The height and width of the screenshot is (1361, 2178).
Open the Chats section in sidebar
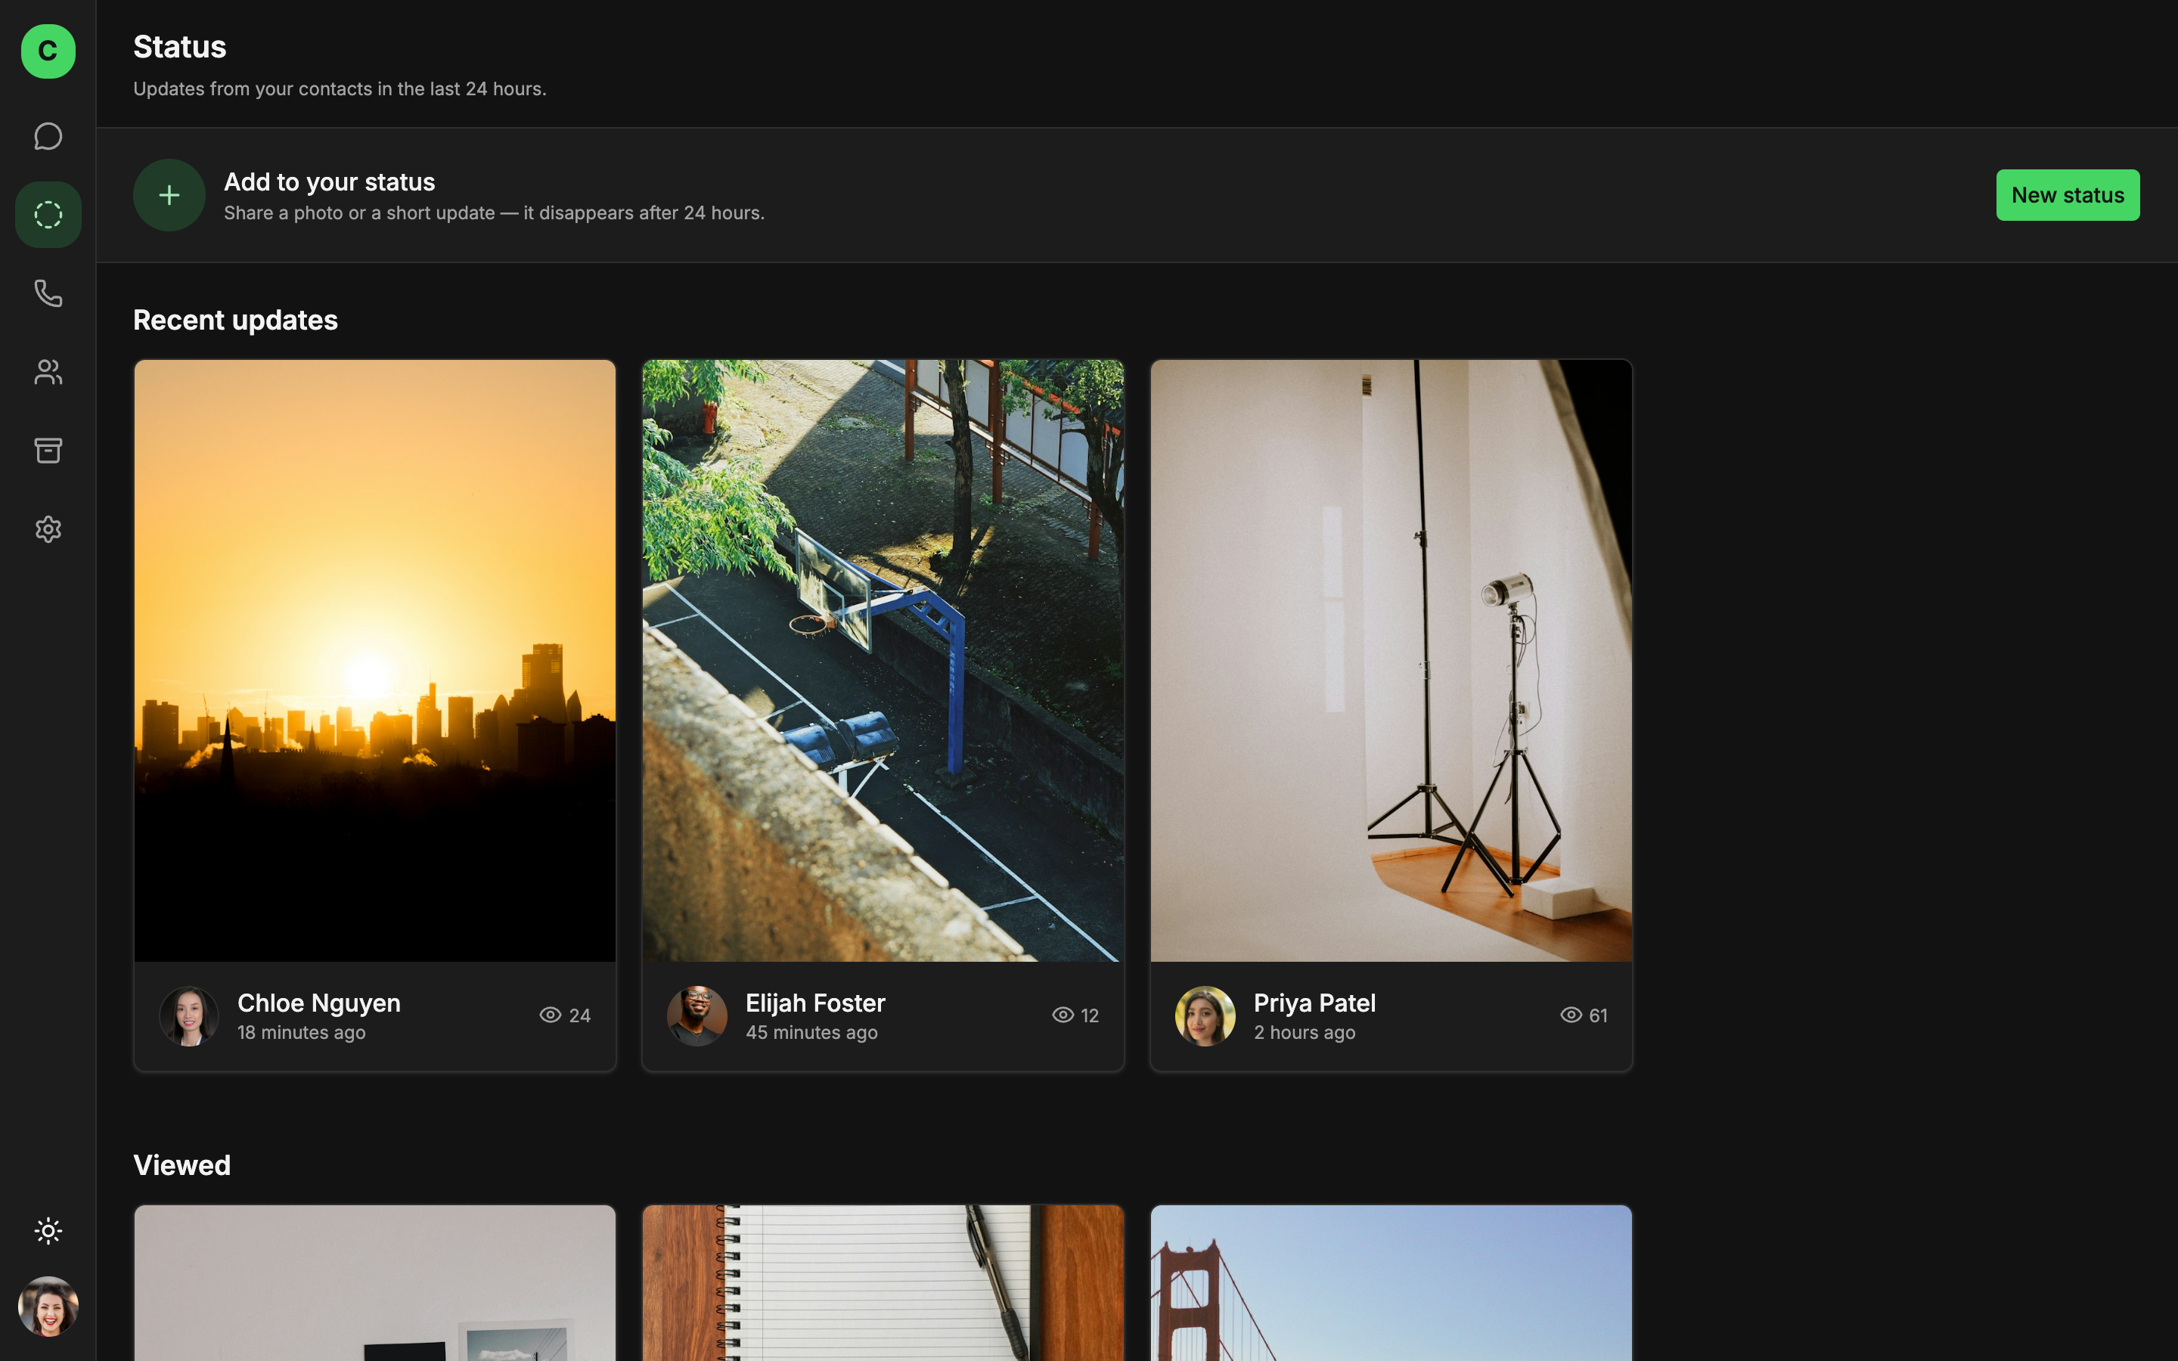(x=48, y=136)
